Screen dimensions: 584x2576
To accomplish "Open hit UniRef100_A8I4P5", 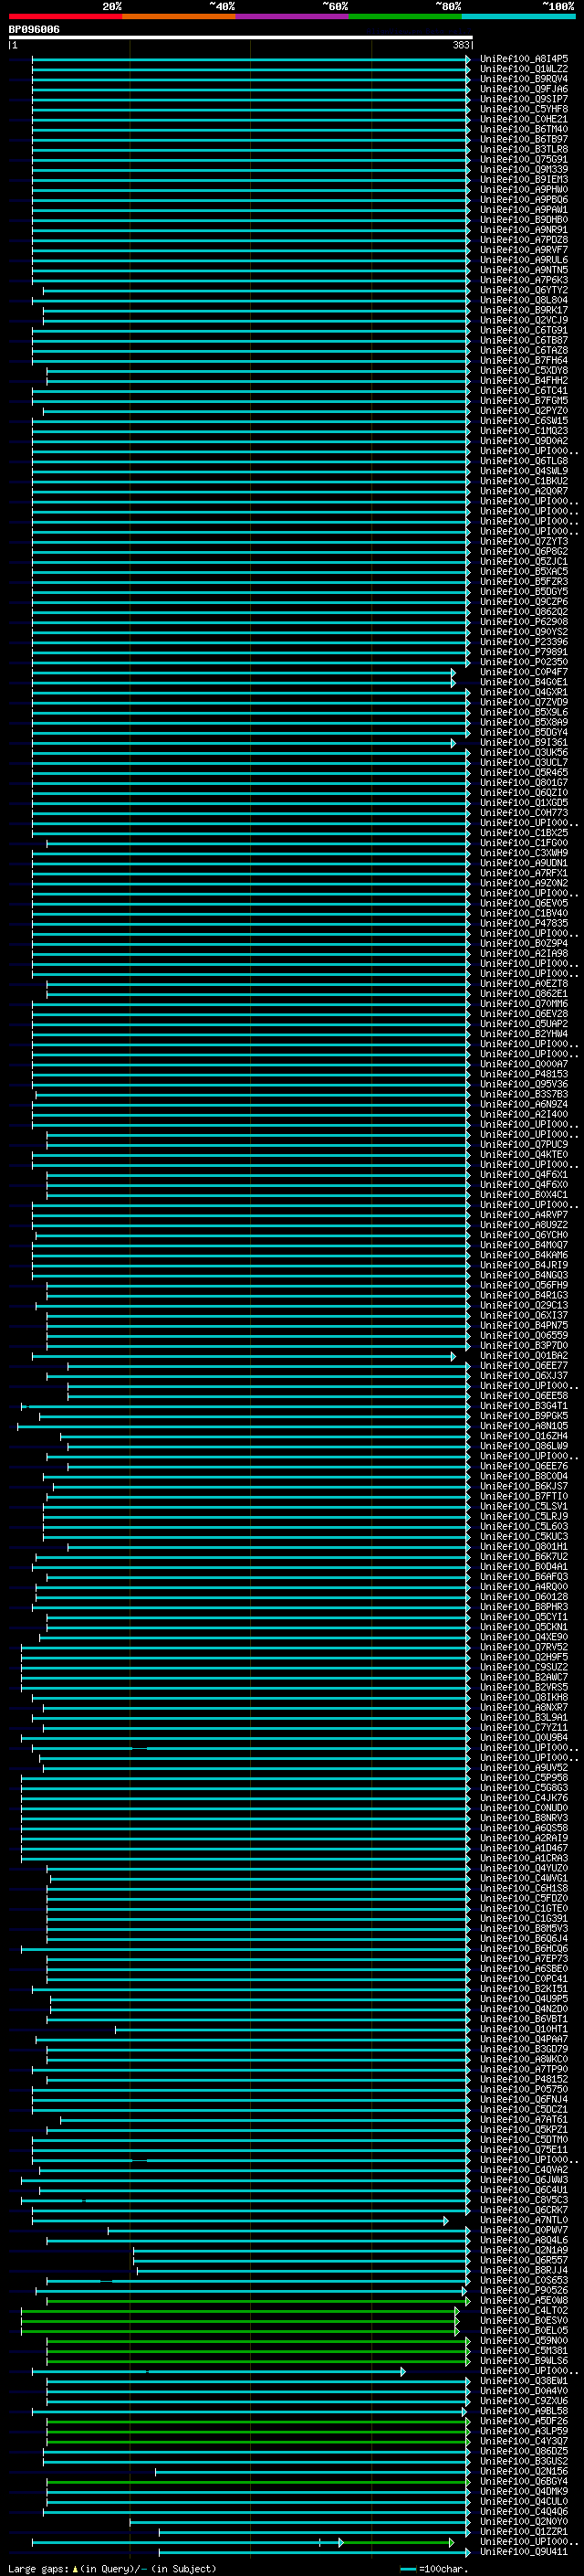I will [524, 59].
